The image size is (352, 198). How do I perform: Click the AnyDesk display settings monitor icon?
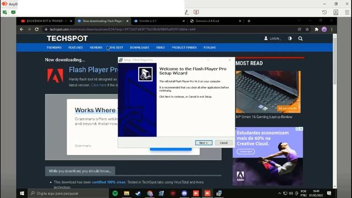tap(196, 12)
